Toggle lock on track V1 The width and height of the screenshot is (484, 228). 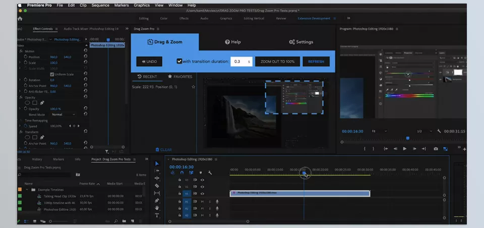click(179, 194)
